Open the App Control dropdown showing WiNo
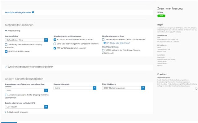The height and width of the screenshot is (123, 198). (x=26, y=90)
